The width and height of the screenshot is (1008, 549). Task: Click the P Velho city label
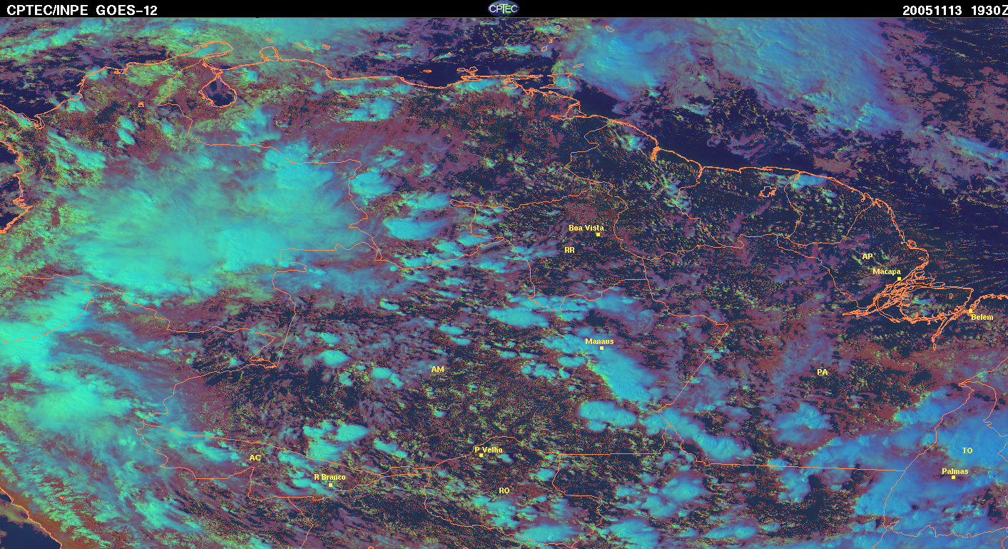click(x=489, y=450)
